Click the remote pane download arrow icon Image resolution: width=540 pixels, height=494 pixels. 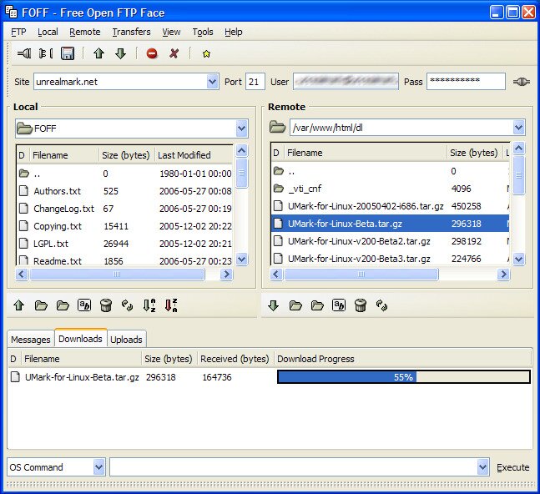click(x=274, y=305)
